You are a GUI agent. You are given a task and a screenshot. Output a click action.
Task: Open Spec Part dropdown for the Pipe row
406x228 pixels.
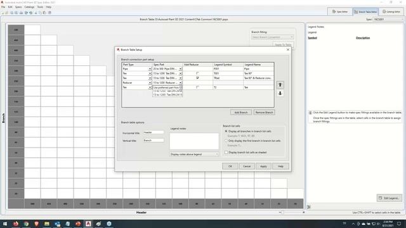(180, 69)
